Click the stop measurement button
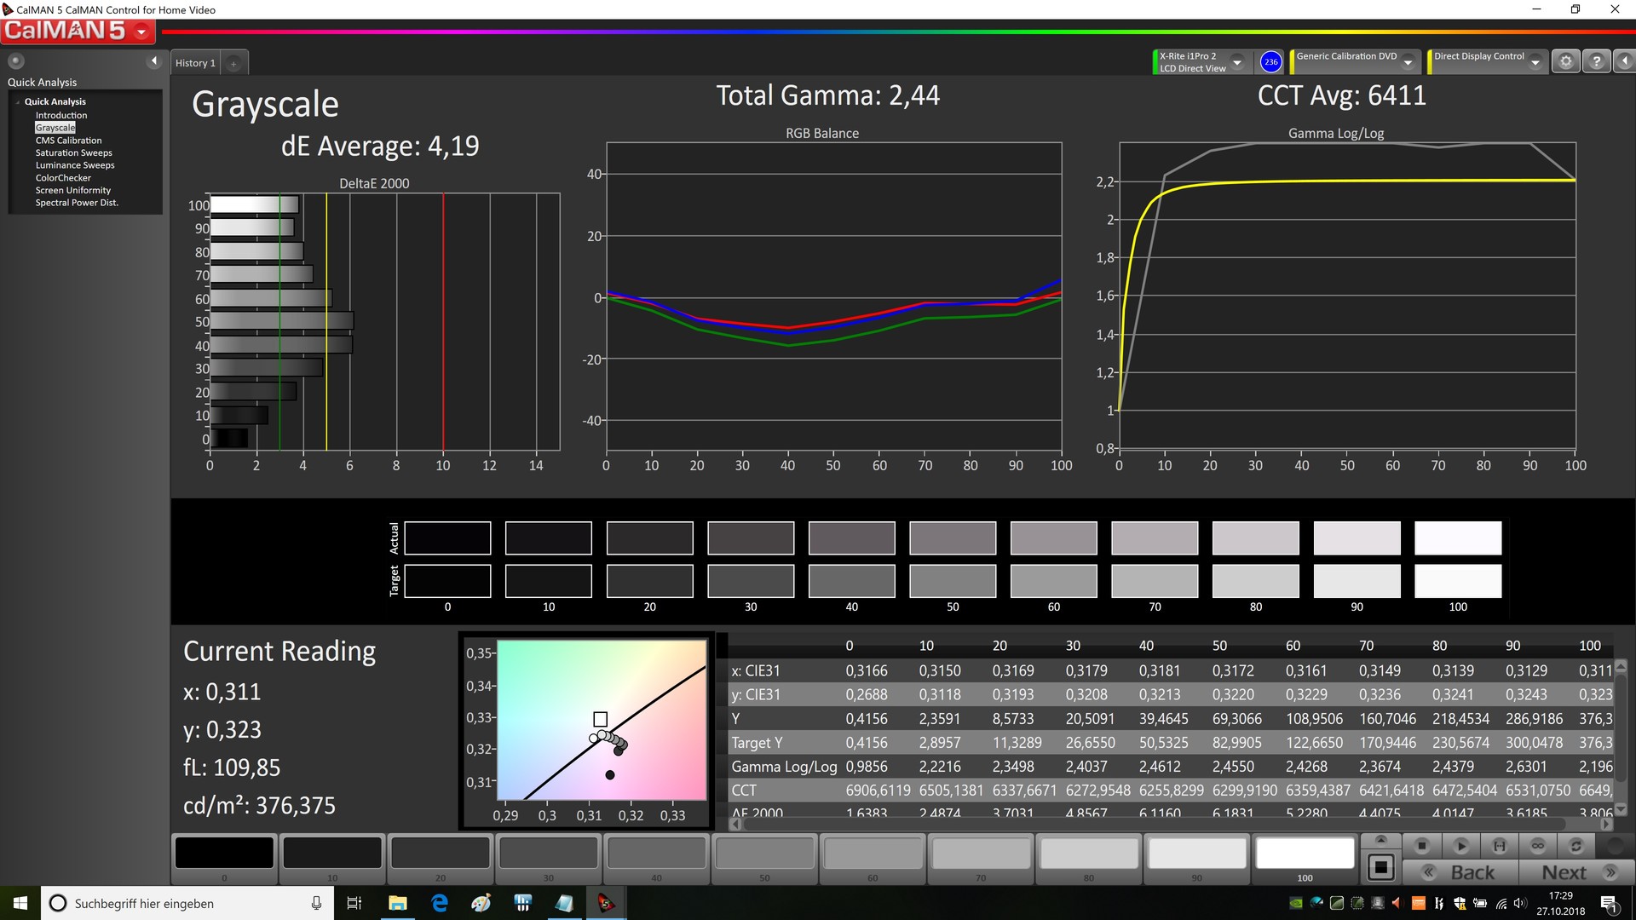Viewport: 1636px width, 920px height. coord(1421,846)
